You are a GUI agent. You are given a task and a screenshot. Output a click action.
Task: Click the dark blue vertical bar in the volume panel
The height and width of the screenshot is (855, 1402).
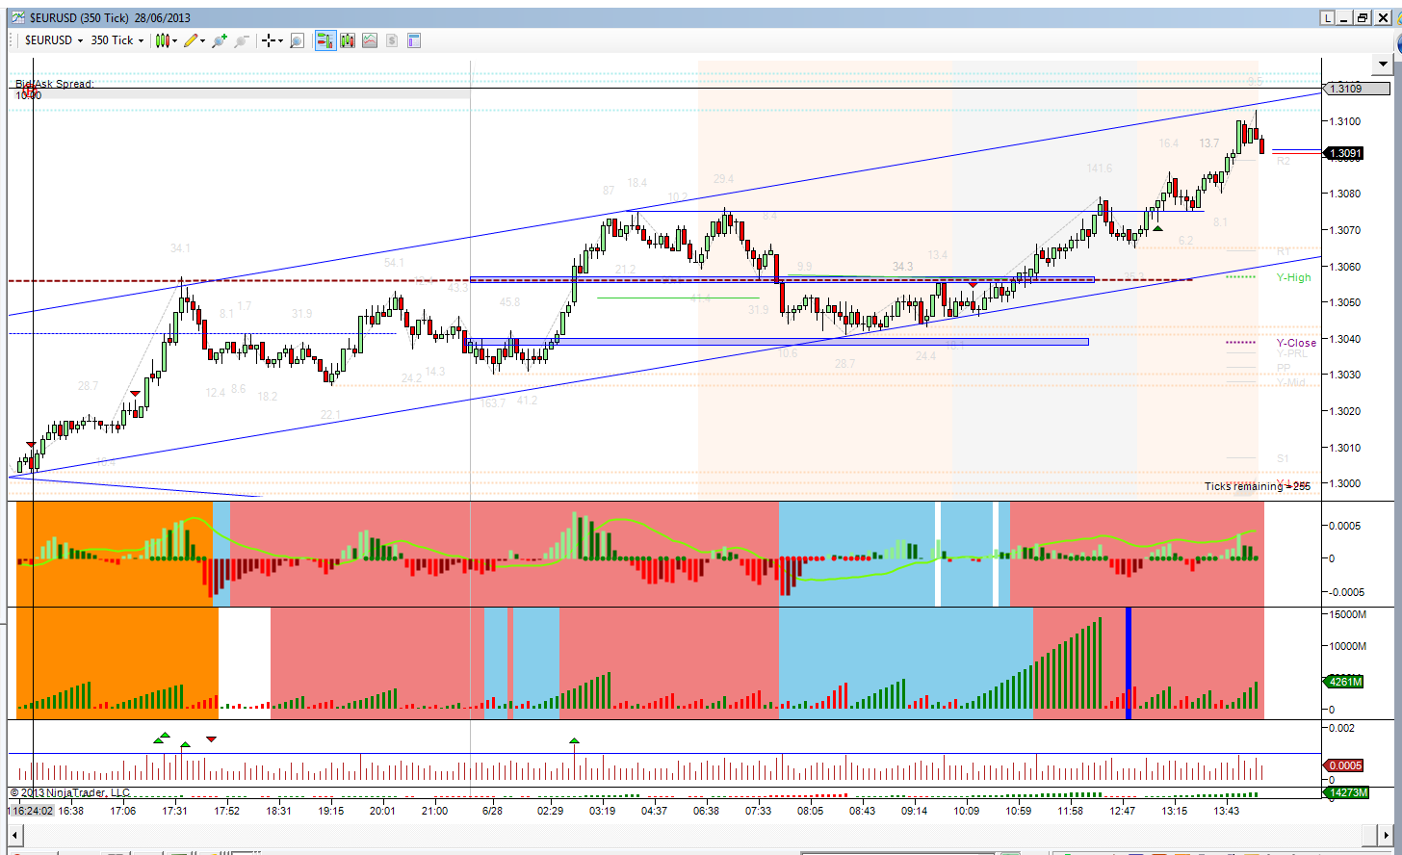(1129, 663)
